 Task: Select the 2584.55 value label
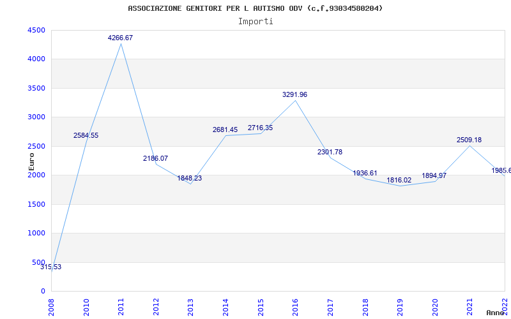(x=86, y=135)
